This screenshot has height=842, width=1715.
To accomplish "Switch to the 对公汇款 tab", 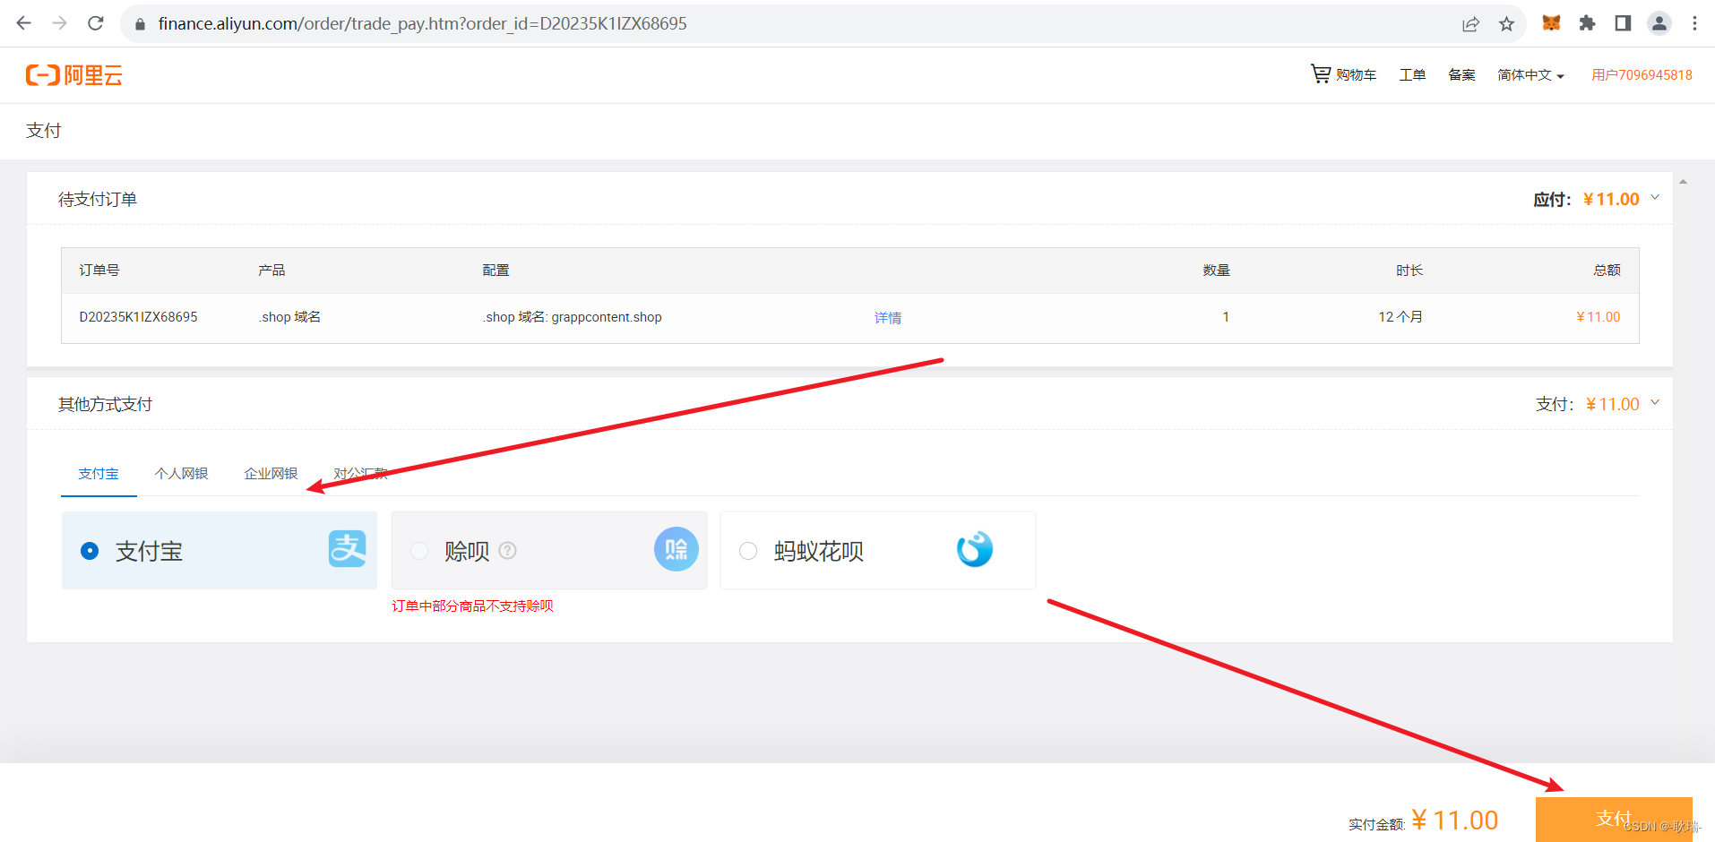I will click(360, 473).
